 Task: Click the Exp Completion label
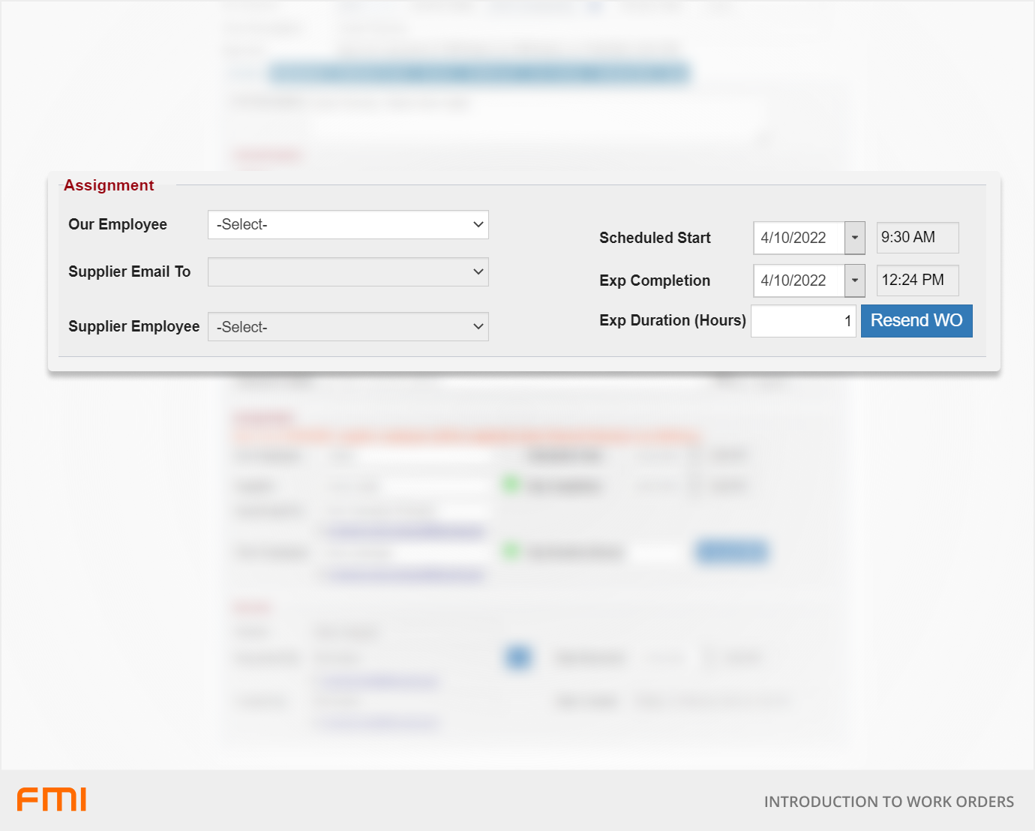pos(655,280)
